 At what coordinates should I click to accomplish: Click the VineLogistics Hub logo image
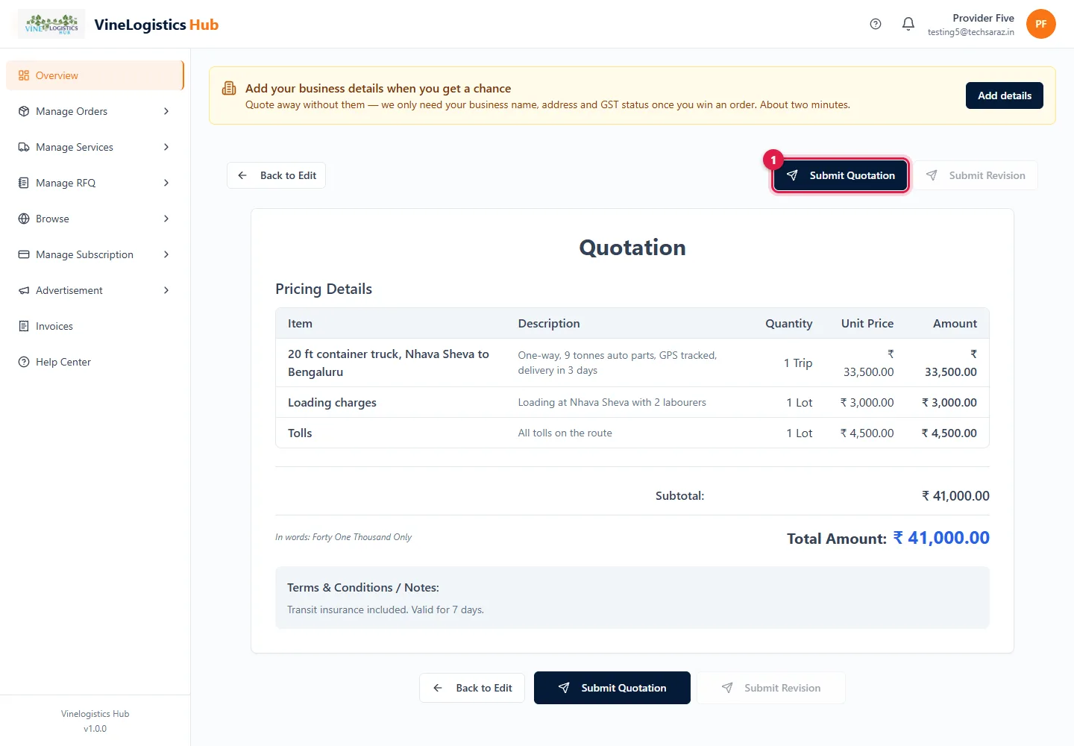pyautogui.click(x=51, y=24)
